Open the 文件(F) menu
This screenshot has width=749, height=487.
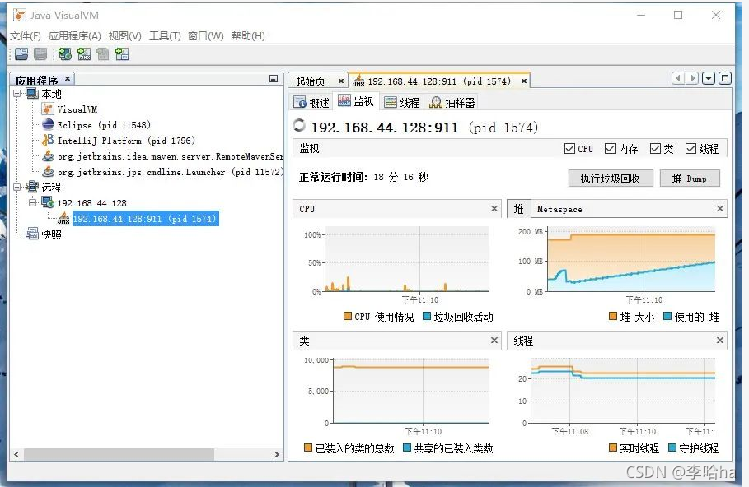point(26,35)
